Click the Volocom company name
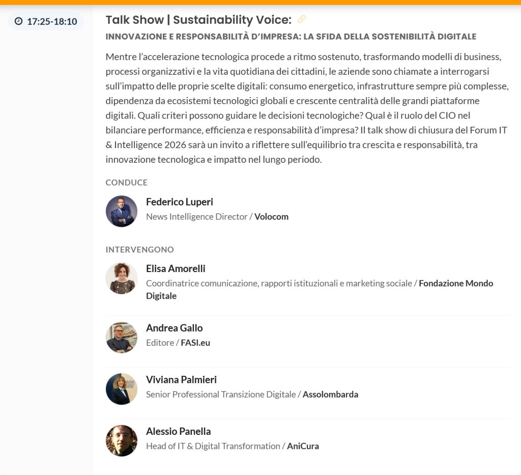521x475 pixels. click(271, 217)
